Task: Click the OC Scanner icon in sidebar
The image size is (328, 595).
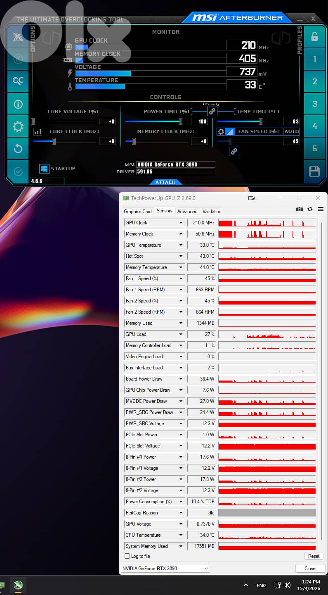Action: pyautogui.click(x=18, y=81)
